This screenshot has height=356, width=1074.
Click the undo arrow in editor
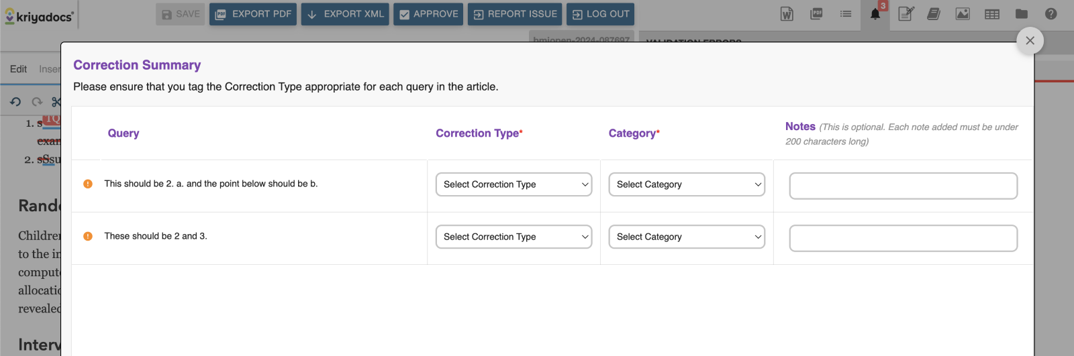pos(15,102)
